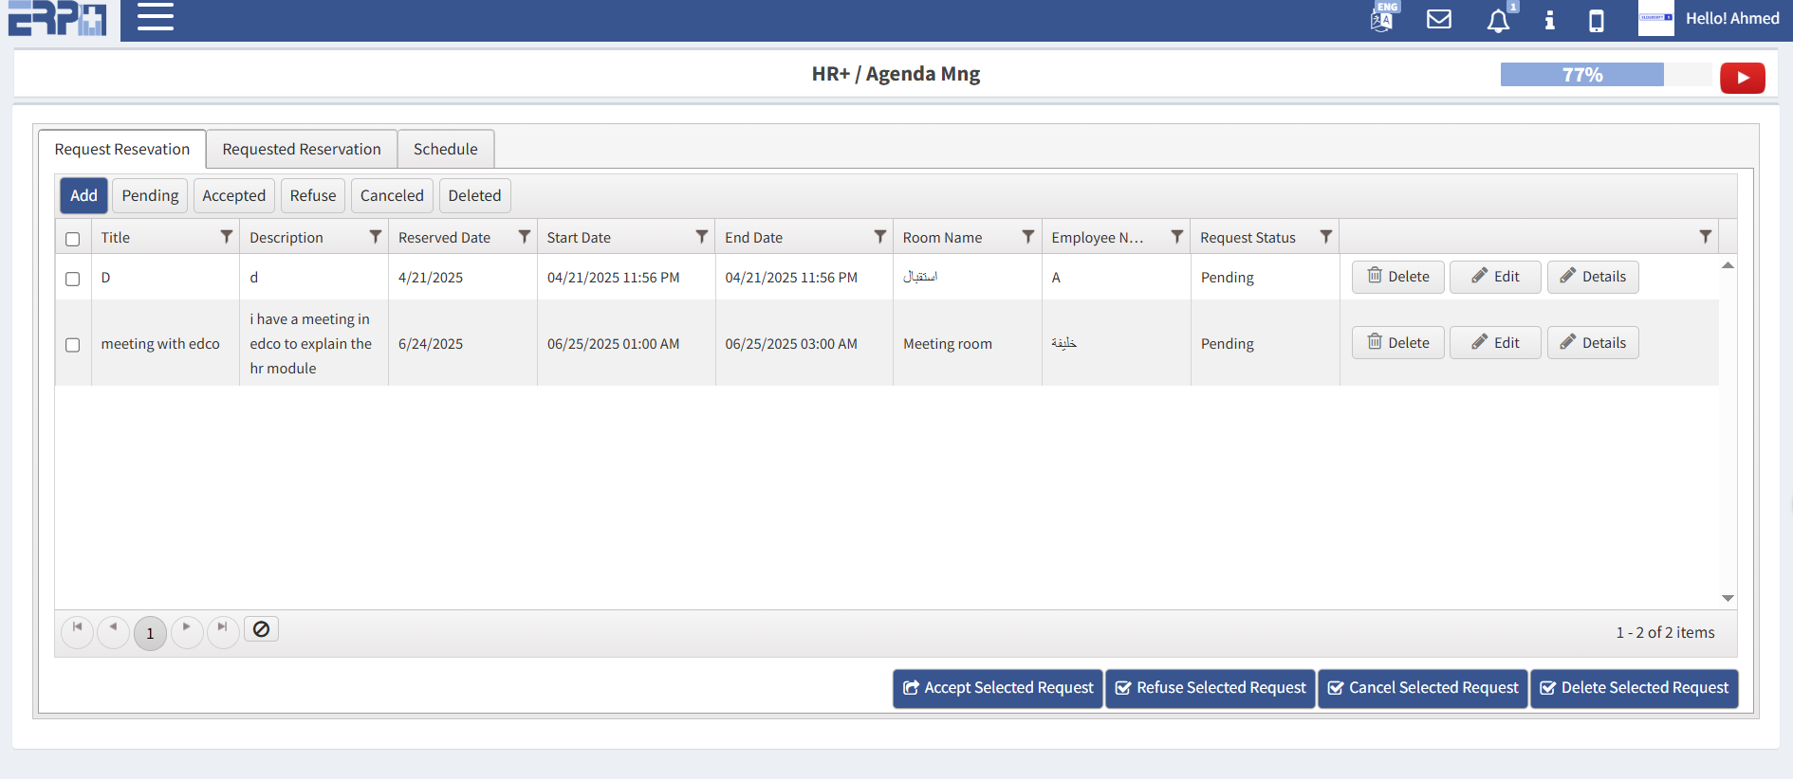Click the info icon in header
This screenshot has width=1793, height=779.
click(1549, 20)
